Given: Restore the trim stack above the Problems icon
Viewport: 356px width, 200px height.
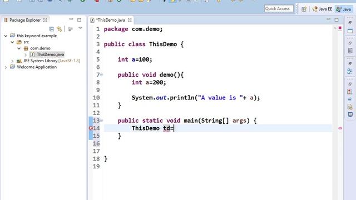Looking at the screenshot, I should coord(350,84).
